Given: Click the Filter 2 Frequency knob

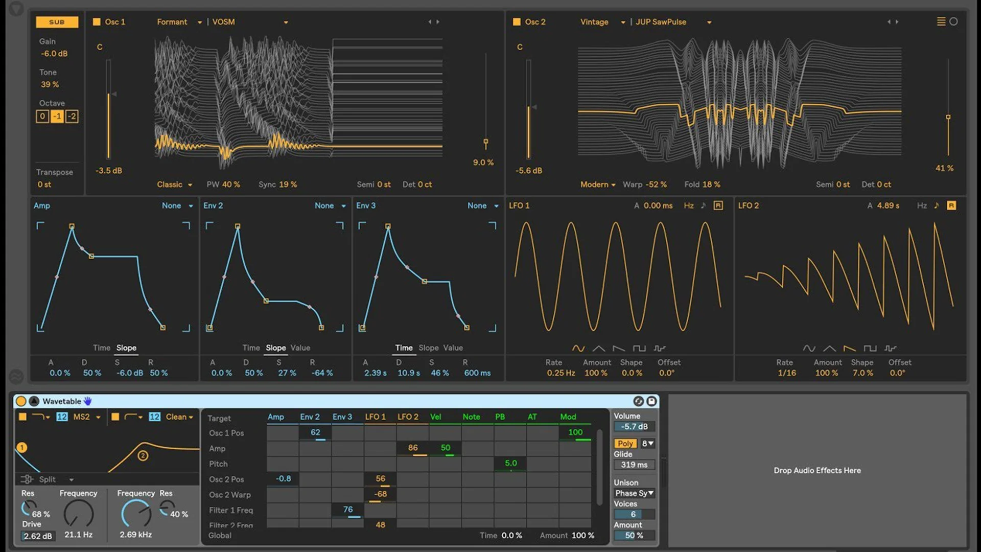Looking at the screenshot, I should click(136, 513).
